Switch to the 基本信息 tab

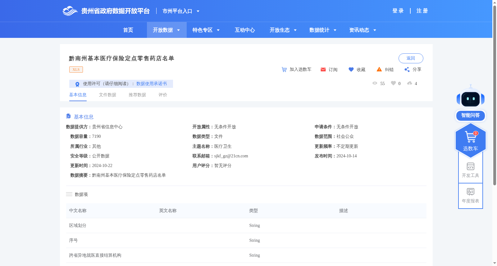(x=78, y=95)
